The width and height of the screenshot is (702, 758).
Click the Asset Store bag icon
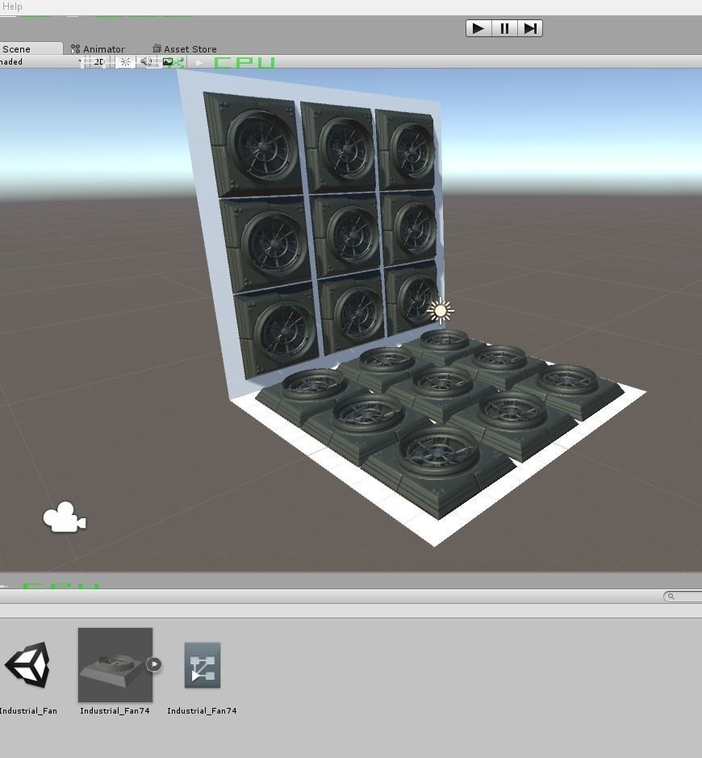pos(157,48)
